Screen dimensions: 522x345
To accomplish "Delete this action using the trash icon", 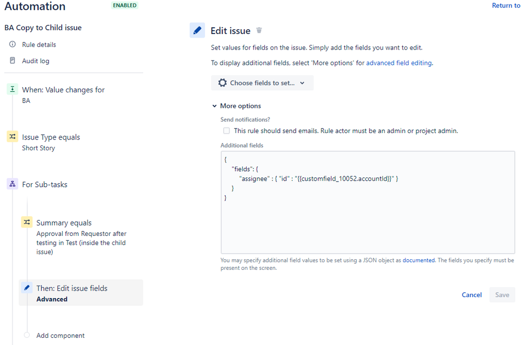I will click(x=259, y=30).
